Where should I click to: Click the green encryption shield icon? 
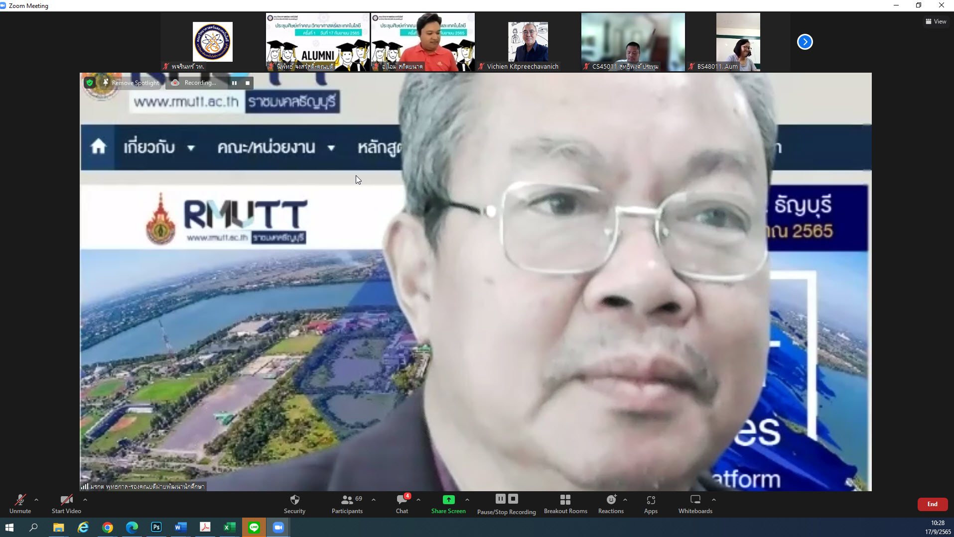(90, 83)
